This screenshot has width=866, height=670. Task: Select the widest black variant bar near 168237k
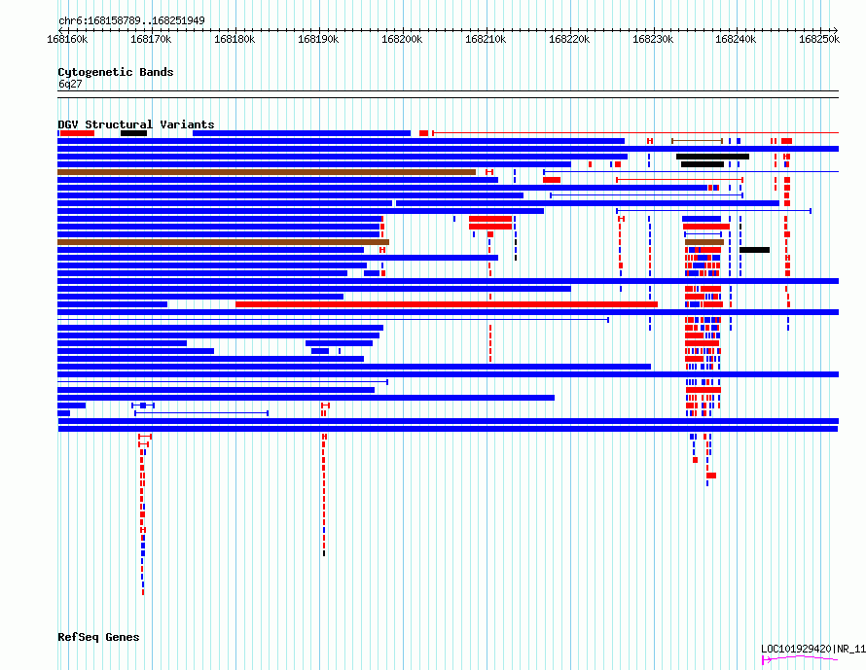(712, 157)
